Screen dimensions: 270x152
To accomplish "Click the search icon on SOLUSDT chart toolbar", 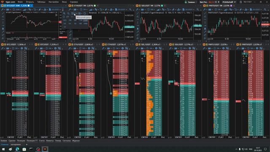I will pyautogui.click(x=197, y=9).
